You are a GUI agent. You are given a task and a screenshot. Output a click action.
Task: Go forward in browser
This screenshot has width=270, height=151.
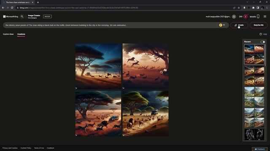tap(8, 8)
